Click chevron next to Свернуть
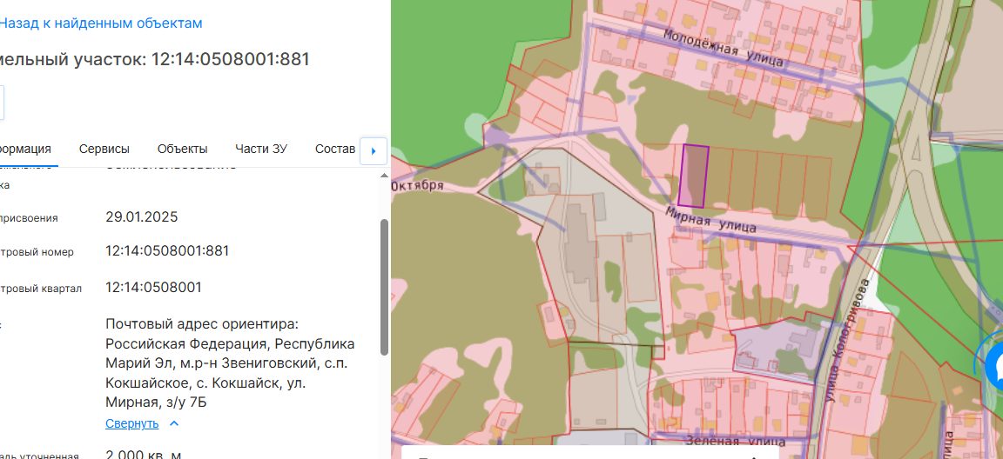Viewport: 1003px width, 459px height. tap(174, 423)
